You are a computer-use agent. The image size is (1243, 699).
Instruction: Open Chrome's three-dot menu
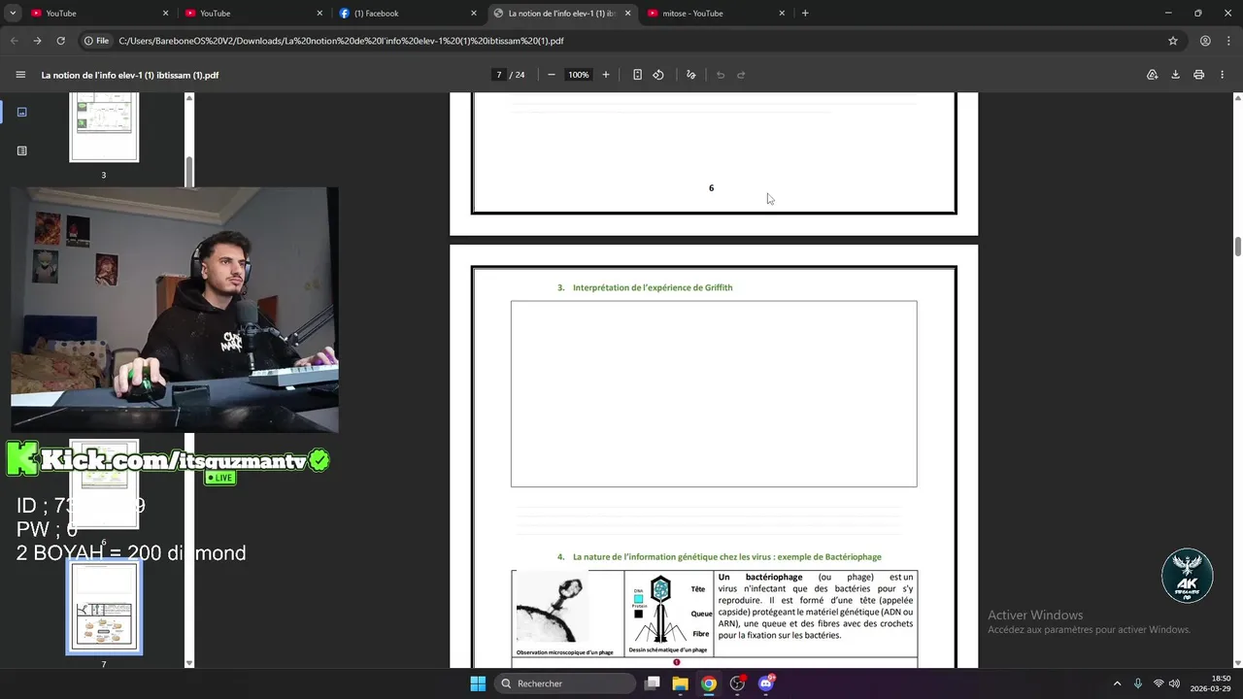1228,41
